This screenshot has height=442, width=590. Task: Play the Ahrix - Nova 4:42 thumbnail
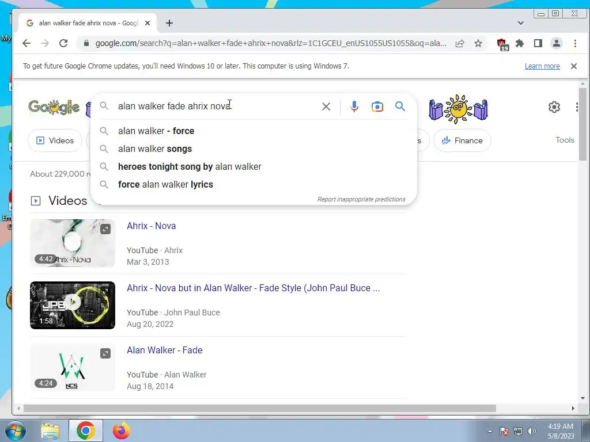point(73,243)
